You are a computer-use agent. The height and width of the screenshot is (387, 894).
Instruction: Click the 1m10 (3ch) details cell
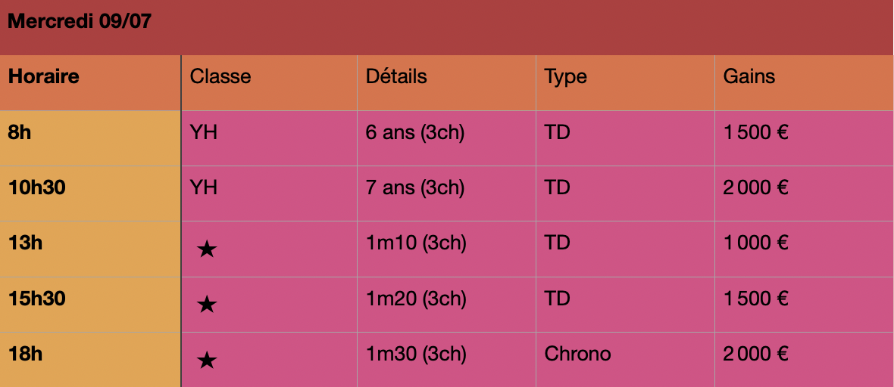click(x=446, y=249)
